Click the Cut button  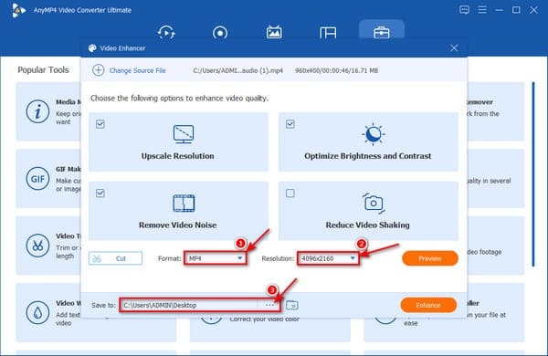click(x=115, y=258)
